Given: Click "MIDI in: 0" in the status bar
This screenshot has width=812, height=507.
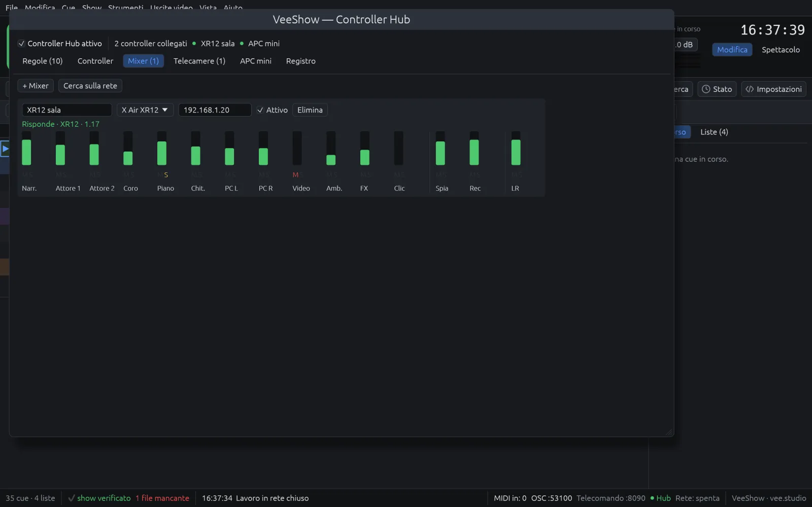Looking at the screenshot, I should coord(510,498).
